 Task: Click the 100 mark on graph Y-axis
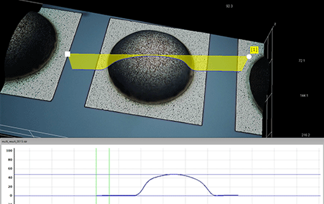(9, 150)
